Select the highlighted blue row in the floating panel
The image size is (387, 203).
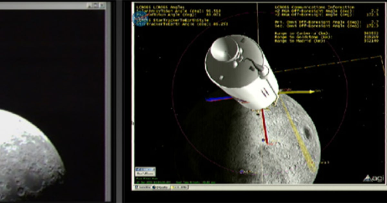[145, 169]
